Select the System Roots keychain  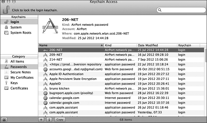(x=21, y=33)
